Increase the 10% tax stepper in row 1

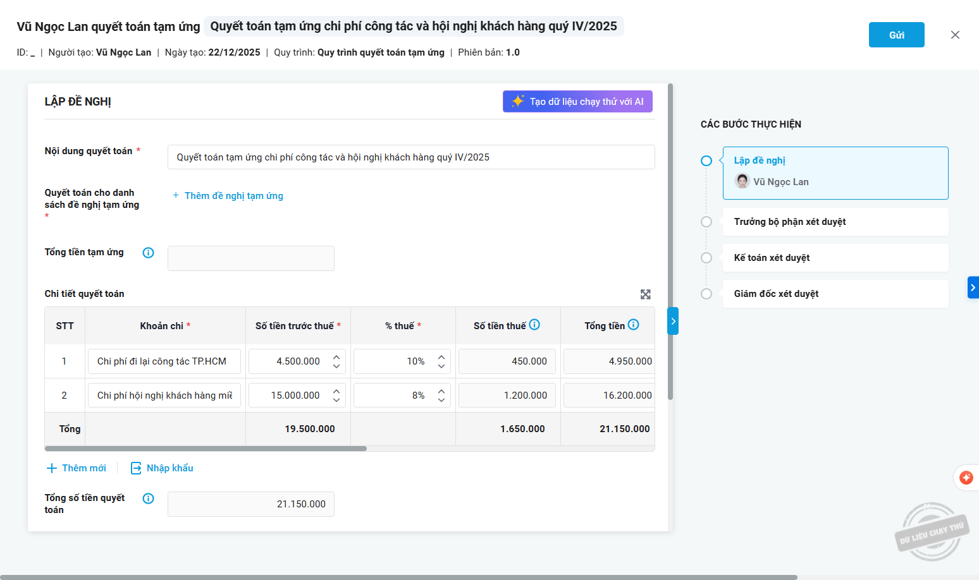(441, 357)
